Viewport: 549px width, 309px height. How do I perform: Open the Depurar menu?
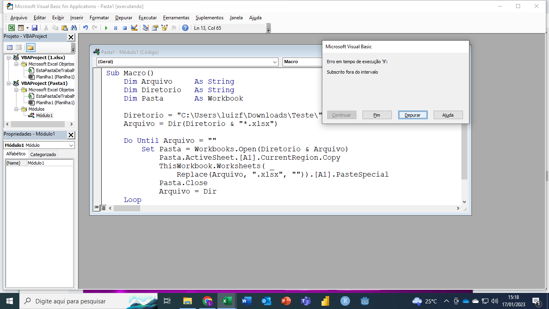(x=124, y=18)
